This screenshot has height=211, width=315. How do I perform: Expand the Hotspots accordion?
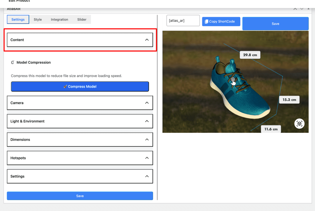click(x=80, y=158)
